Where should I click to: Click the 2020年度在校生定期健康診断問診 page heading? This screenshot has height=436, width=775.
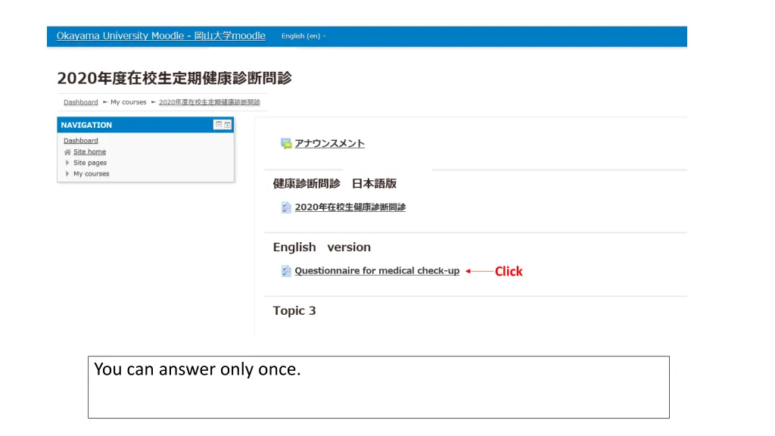(x=175, y=78)
